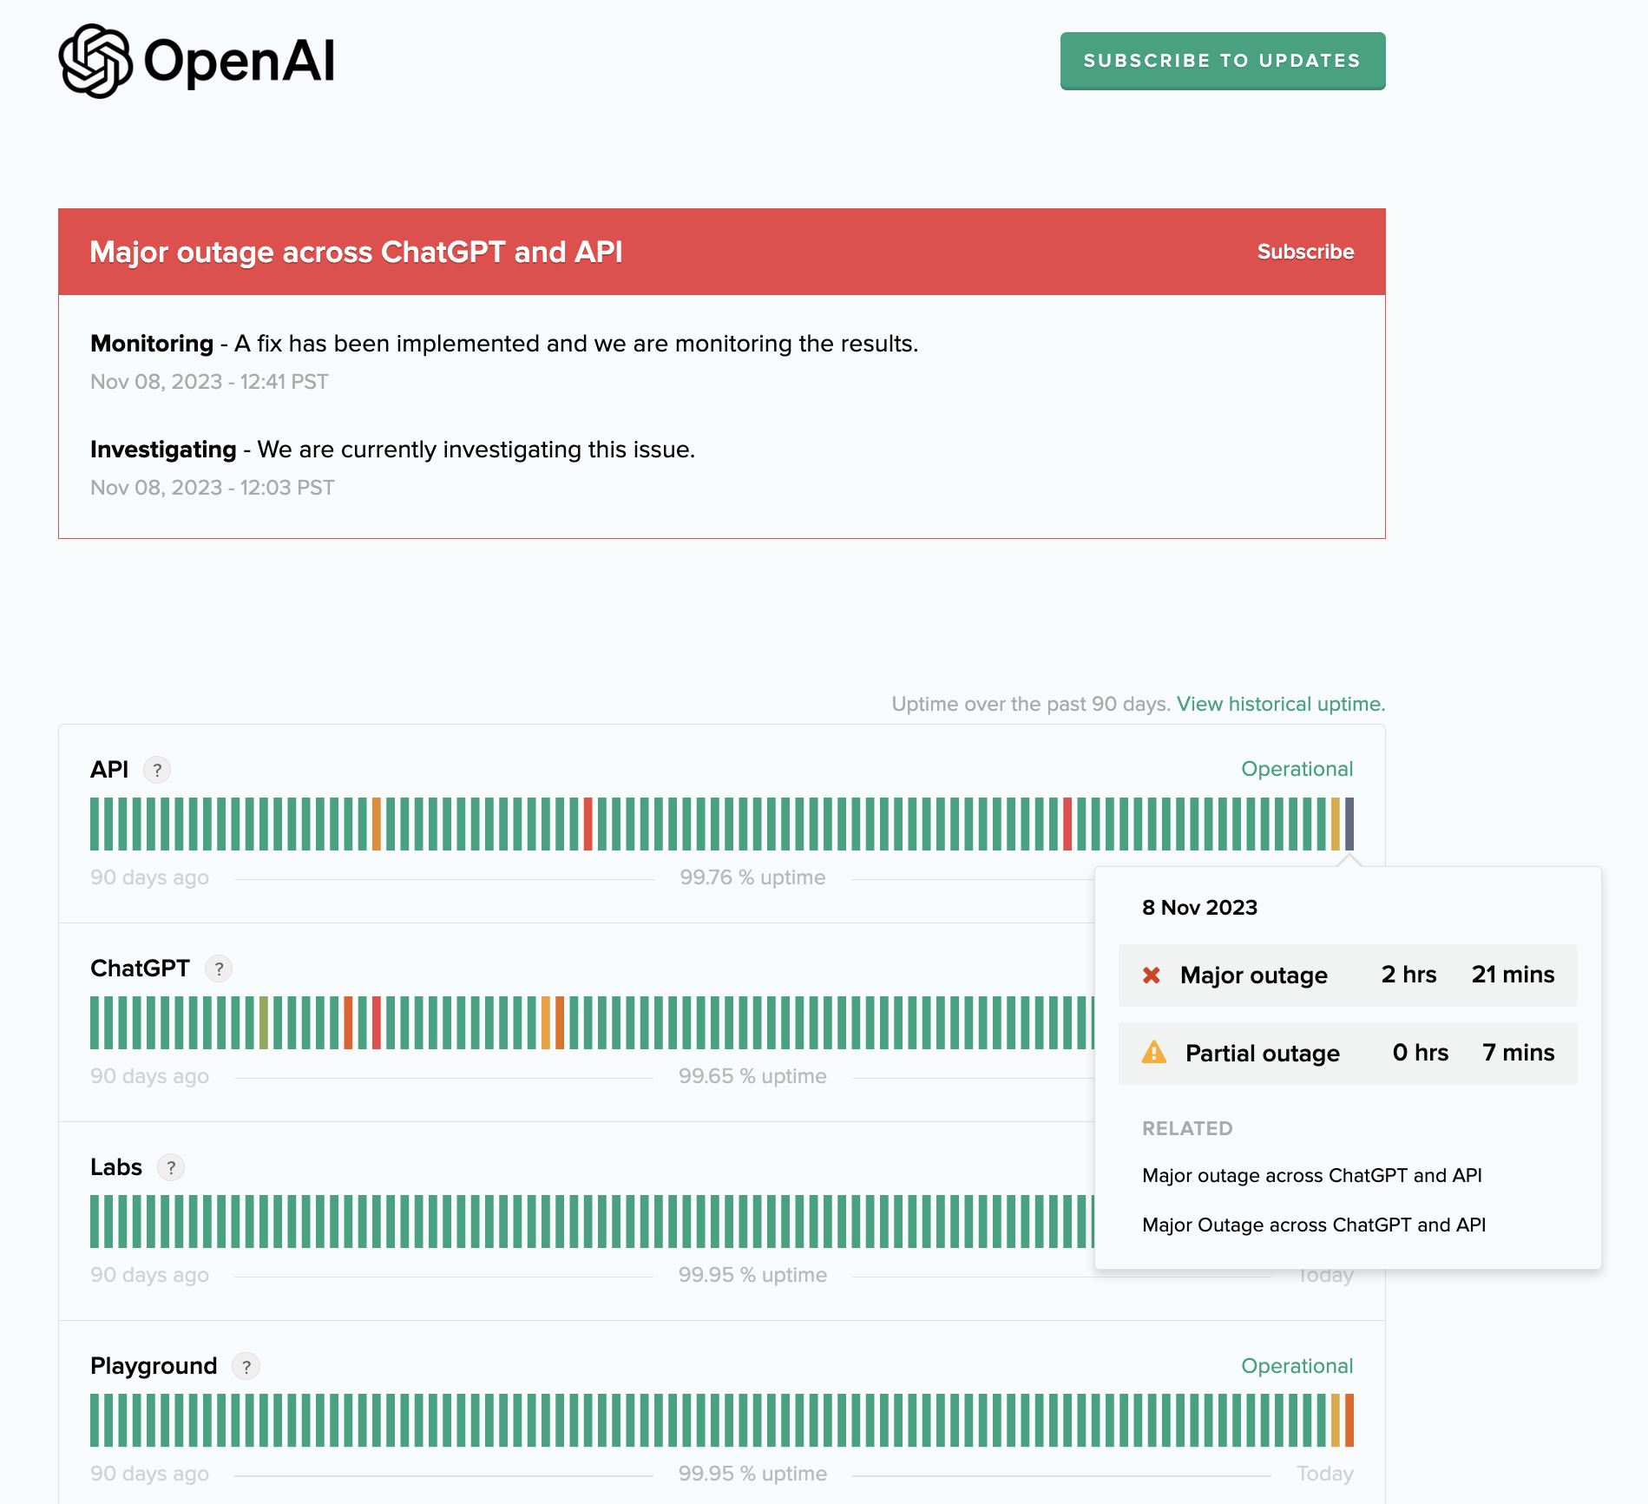1648x1504 pixels.
Task: Click the Subscribe to Updates button
Action: click(1222, 61)
